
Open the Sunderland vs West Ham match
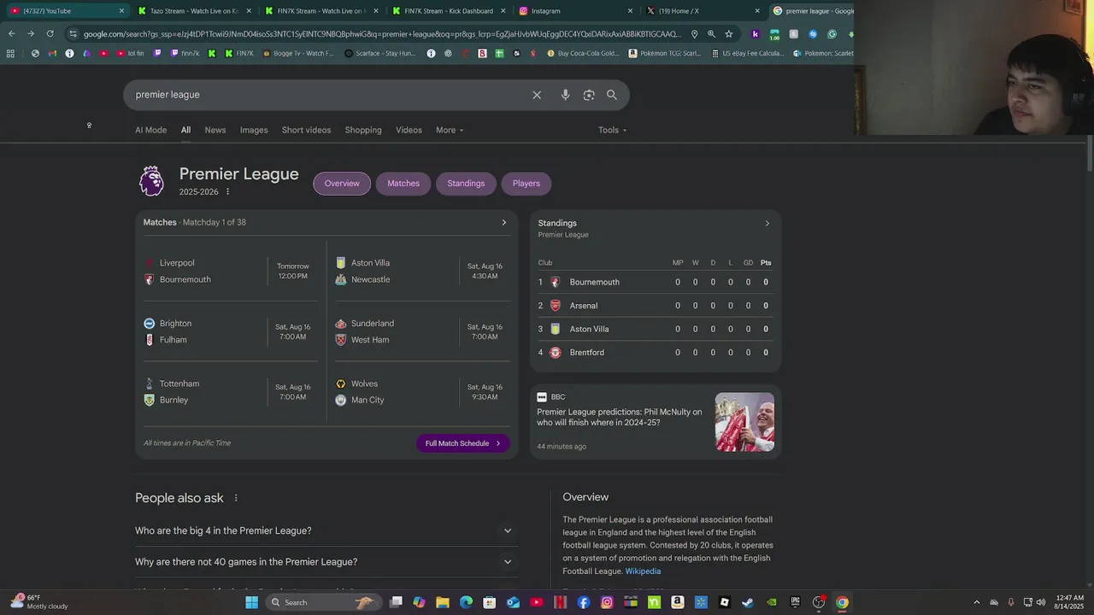pos(422,331)
